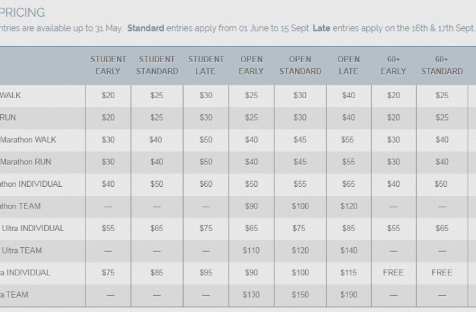
Task: Select the 60+ STANDARD column header
Action: [442, 65]
